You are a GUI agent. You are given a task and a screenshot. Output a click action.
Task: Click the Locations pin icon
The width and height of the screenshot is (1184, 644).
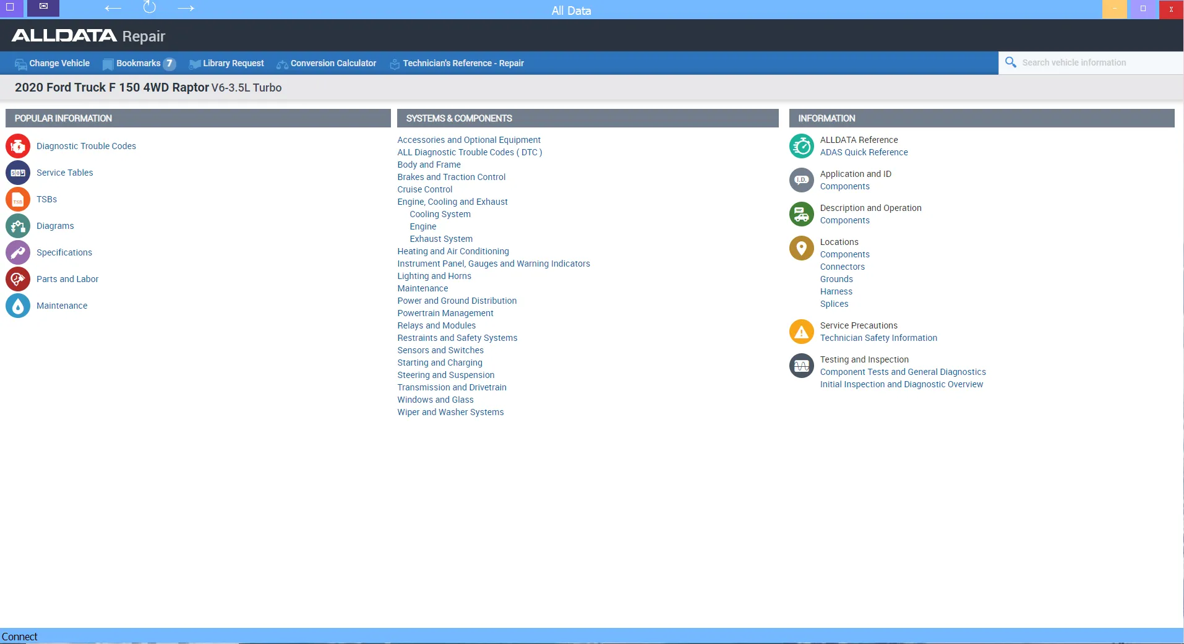[x=802, y=248]
